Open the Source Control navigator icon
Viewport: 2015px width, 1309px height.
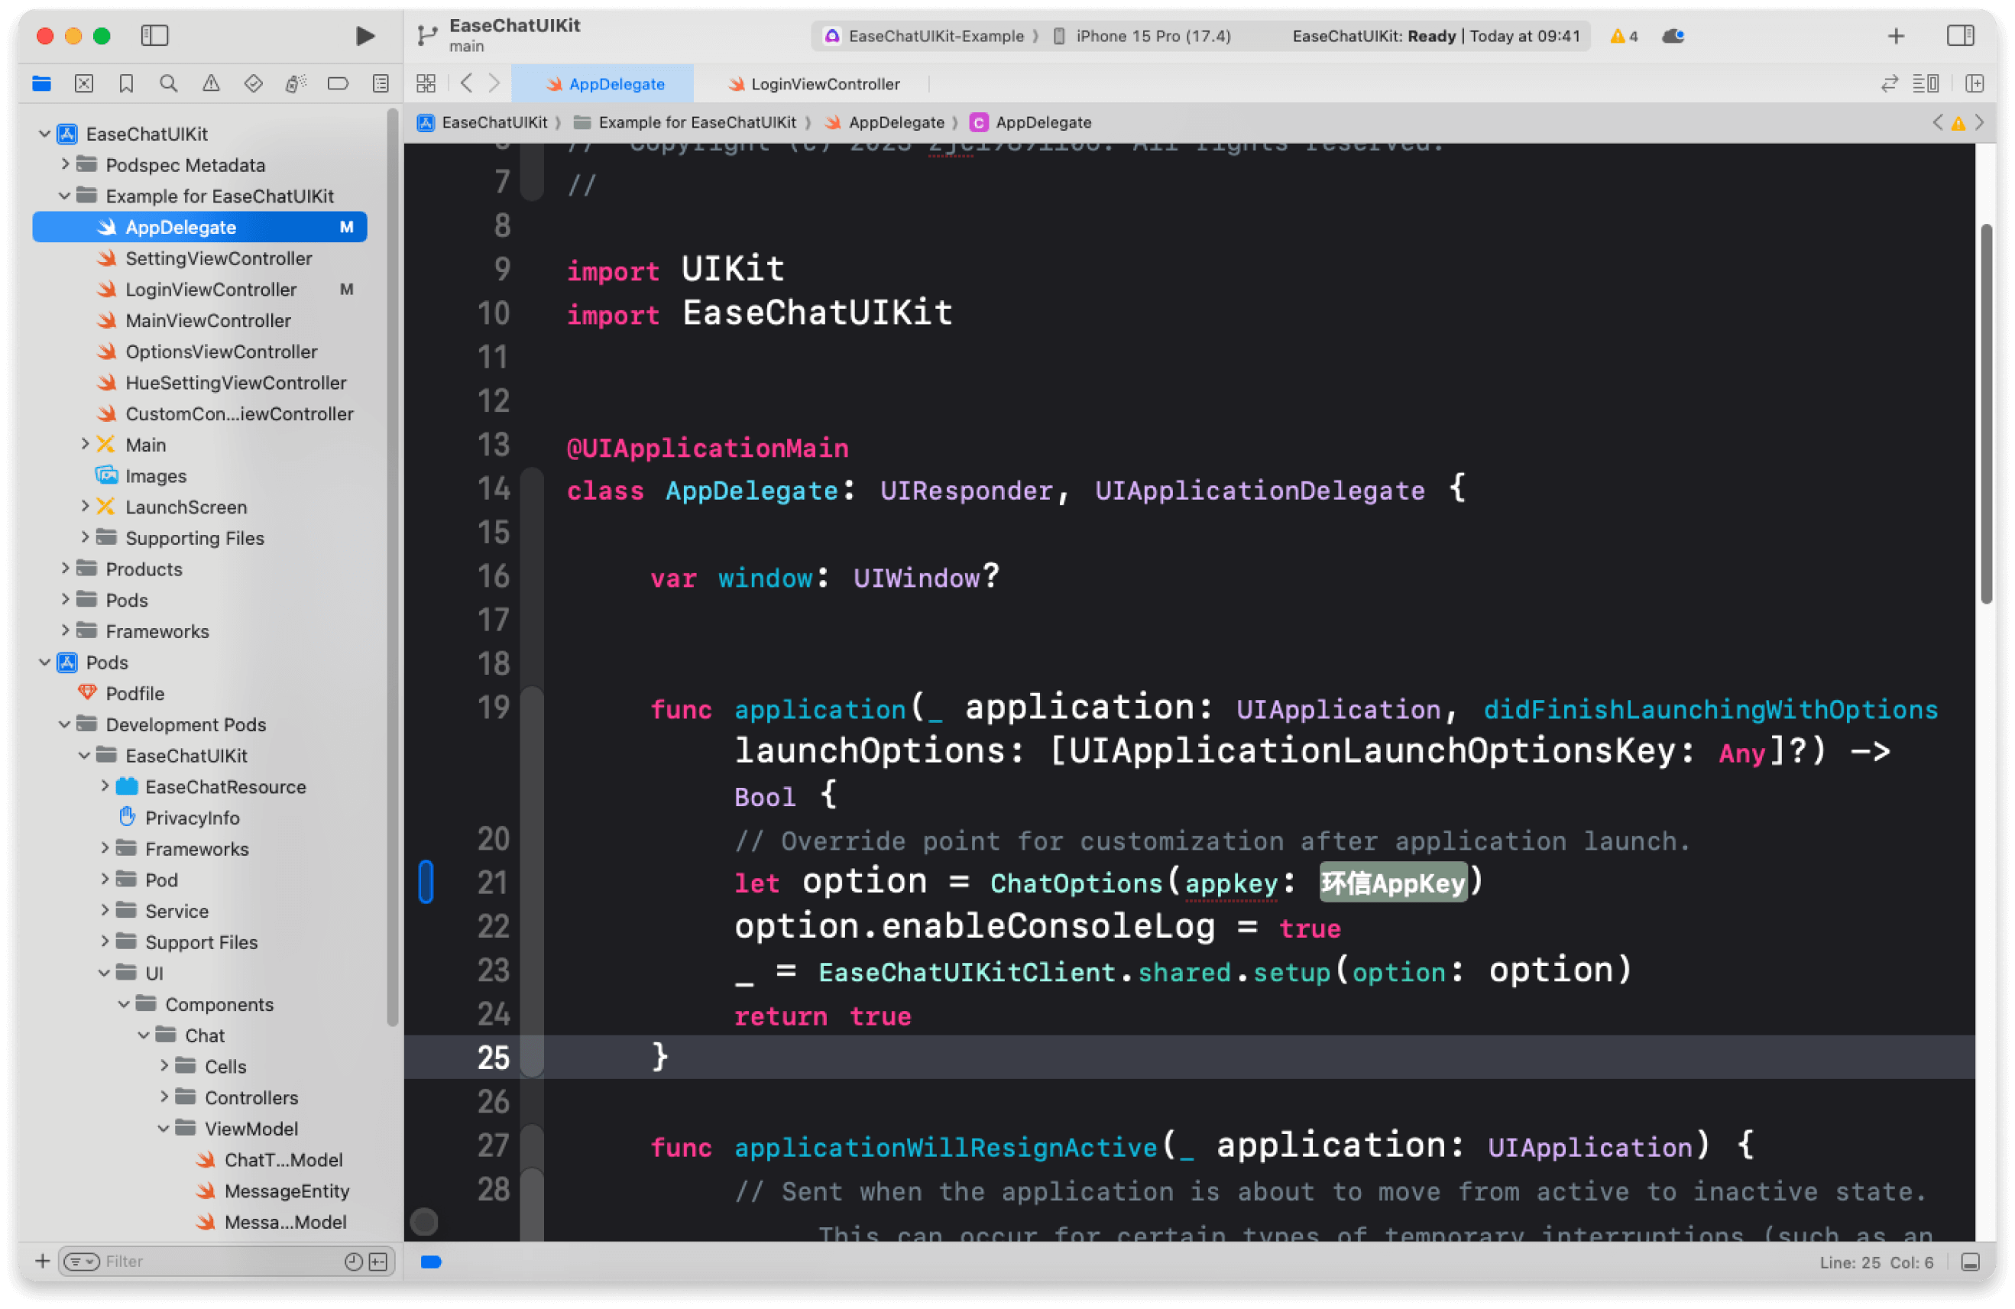pyautogui.click(x=84, y=83)
